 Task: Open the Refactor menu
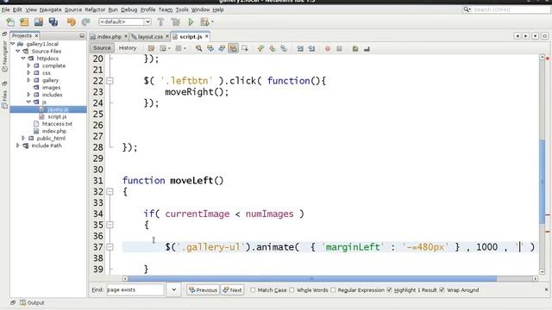(95, 9)
